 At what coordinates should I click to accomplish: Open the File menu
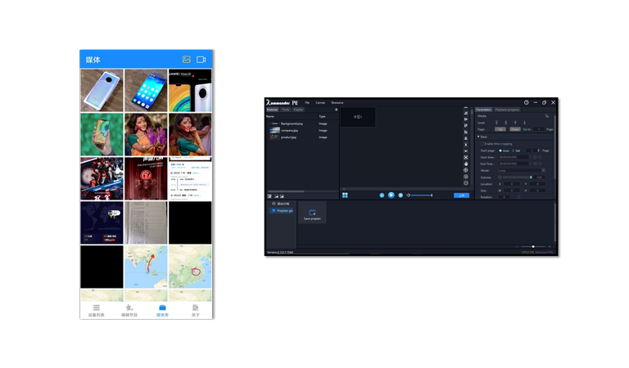pyautogui.click(x=306, y=102)
